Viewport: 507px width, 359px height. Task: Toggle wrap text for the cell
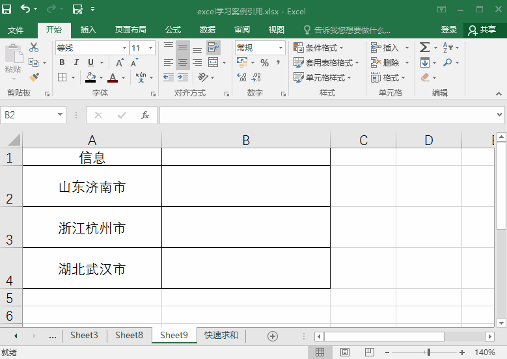coord(213,47)
